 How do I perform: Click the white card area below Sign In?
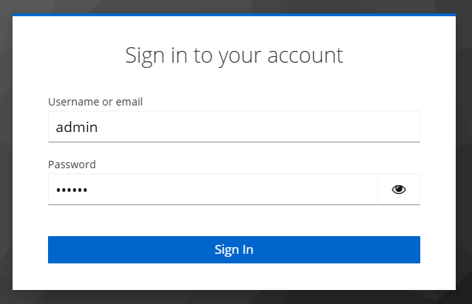pos(233,276)
